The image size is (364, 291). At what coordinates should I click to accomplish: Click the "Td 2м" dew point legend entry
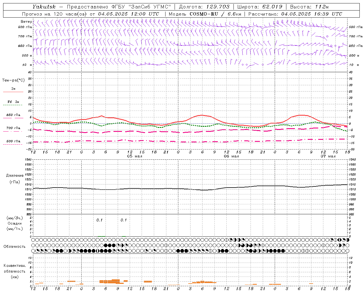(x=13, y=102)
